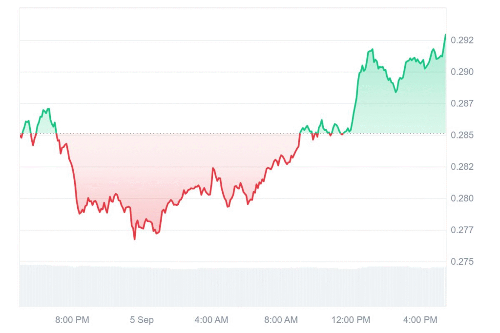Select the 8:00 PM time axis label
This screenshot has width=500, height=333.
[x=72, y=320]
